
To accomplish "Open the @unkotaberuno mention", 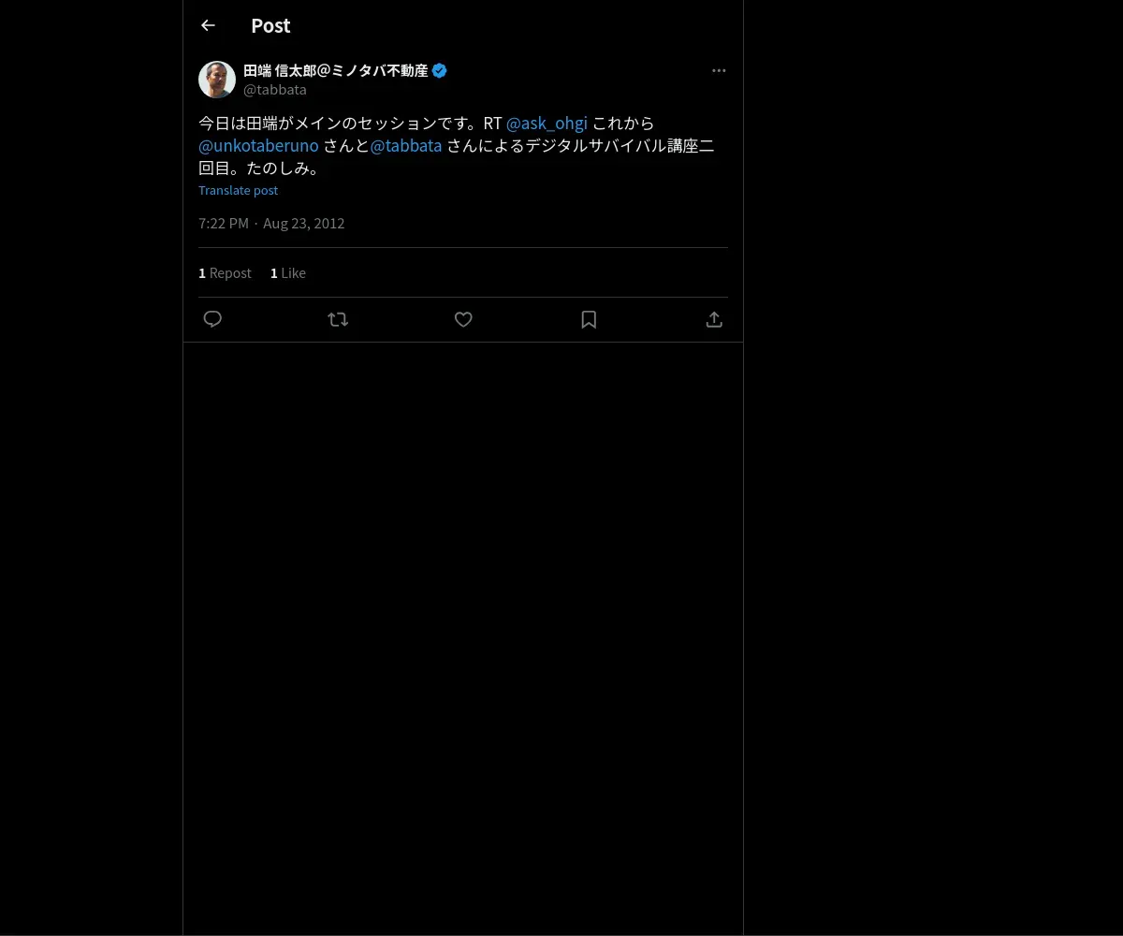I will pyautogui.click(x=258, y=145).
